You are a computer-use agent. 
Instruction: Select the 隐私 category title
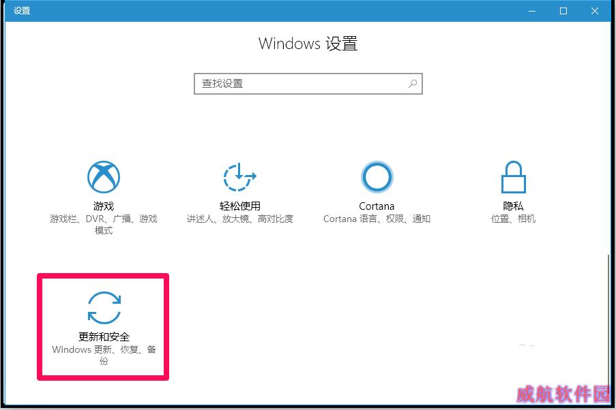pos(513,206)
